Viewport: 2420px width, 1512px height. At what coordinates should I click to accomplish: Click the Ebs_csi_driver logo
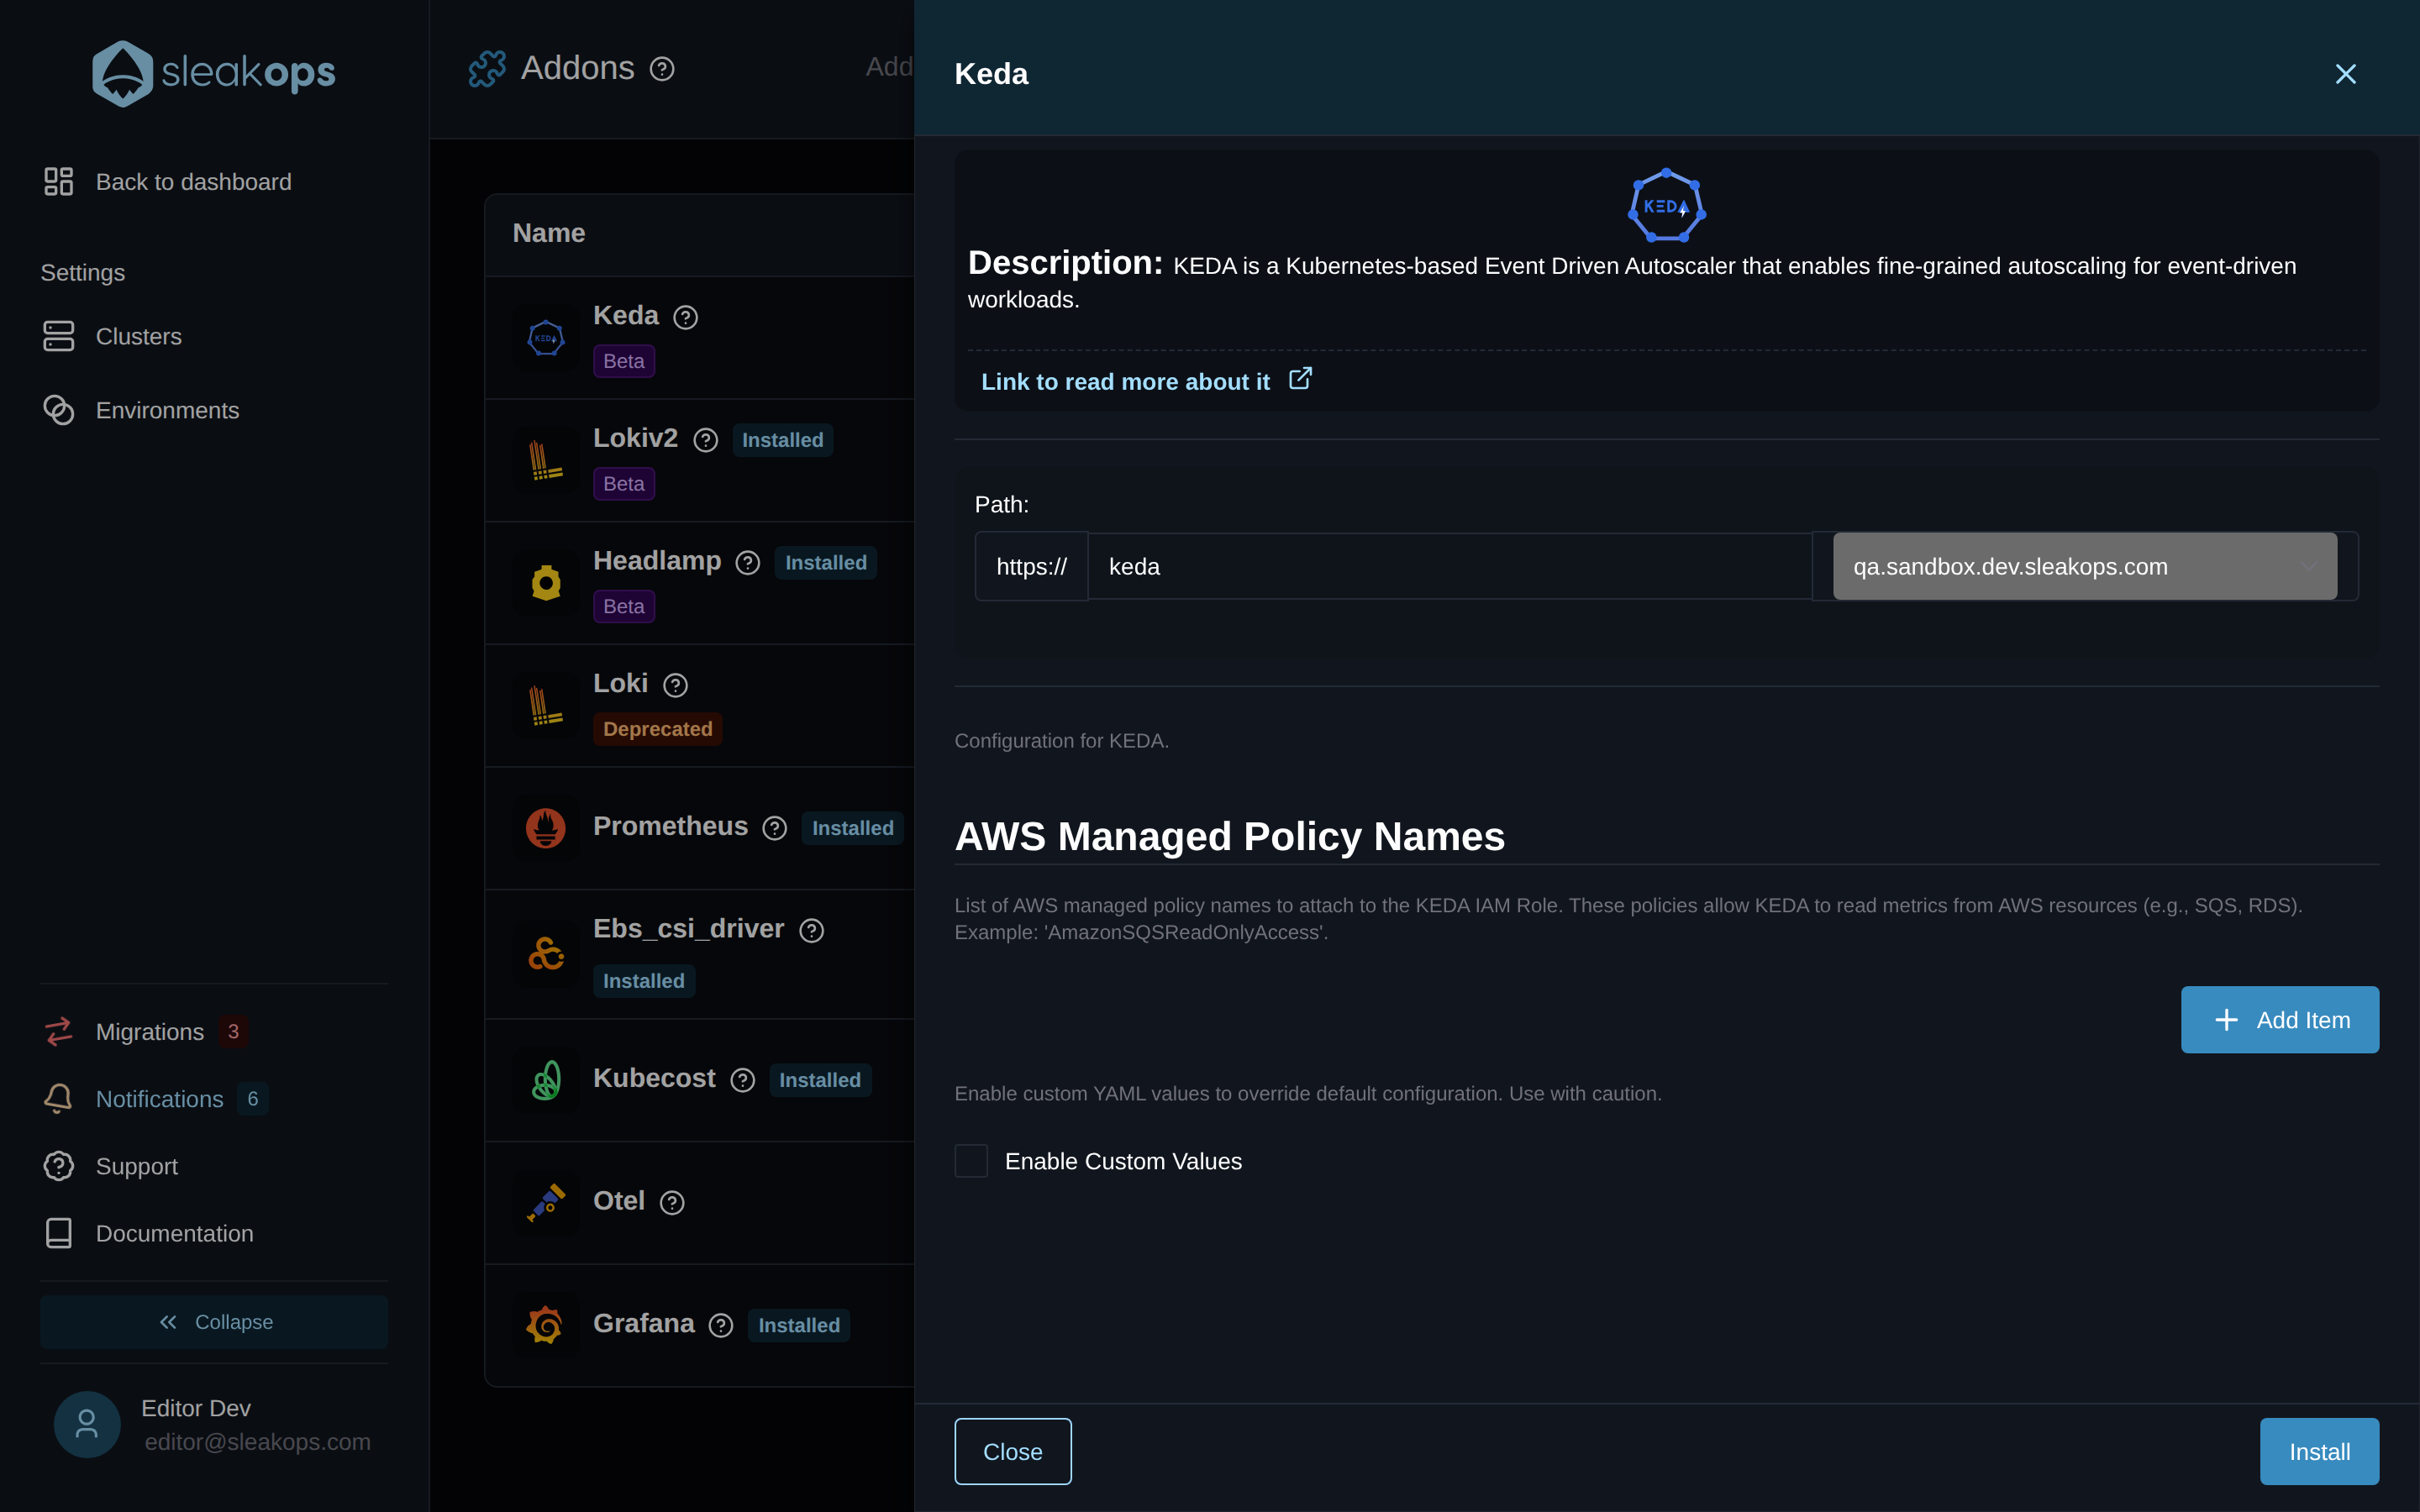[x=546, y=954]
